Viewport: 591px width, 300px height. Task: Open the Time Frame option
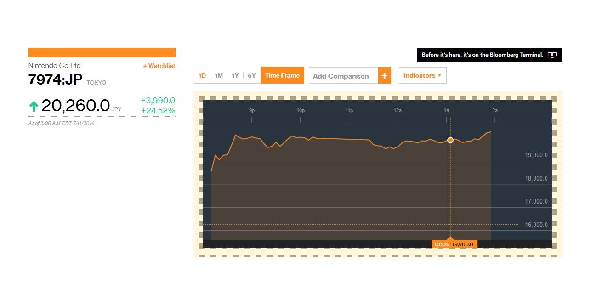click(x=282, y=75)
